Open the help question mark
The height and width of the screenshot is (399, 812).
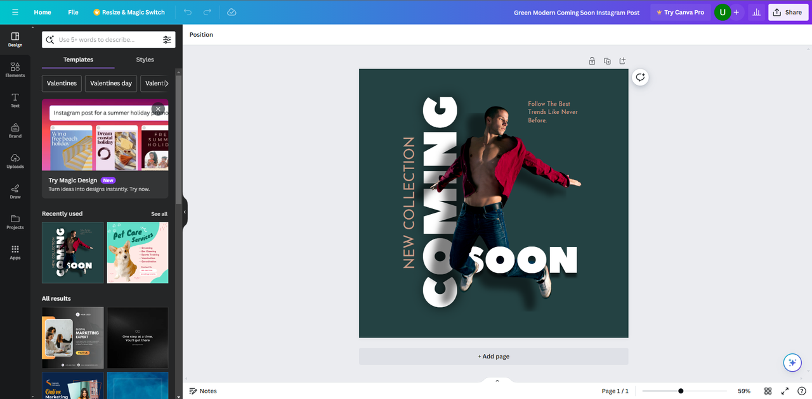pos(801,391)
